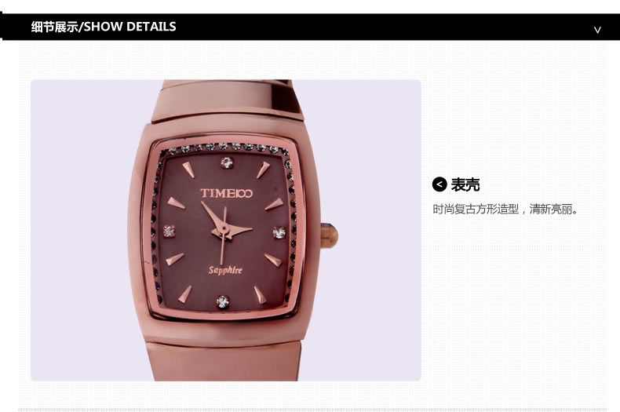Click the diamond at the 12 o'clock marker

(x=227, y=162)
